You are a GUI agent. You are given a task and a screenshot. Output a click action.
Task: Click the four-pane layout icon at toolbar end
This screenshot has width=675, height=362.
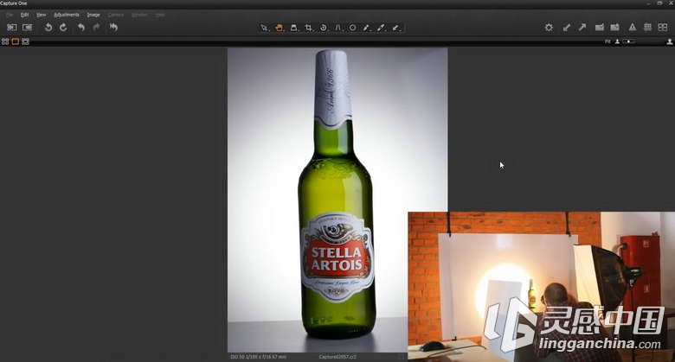(x=663, y=28)
